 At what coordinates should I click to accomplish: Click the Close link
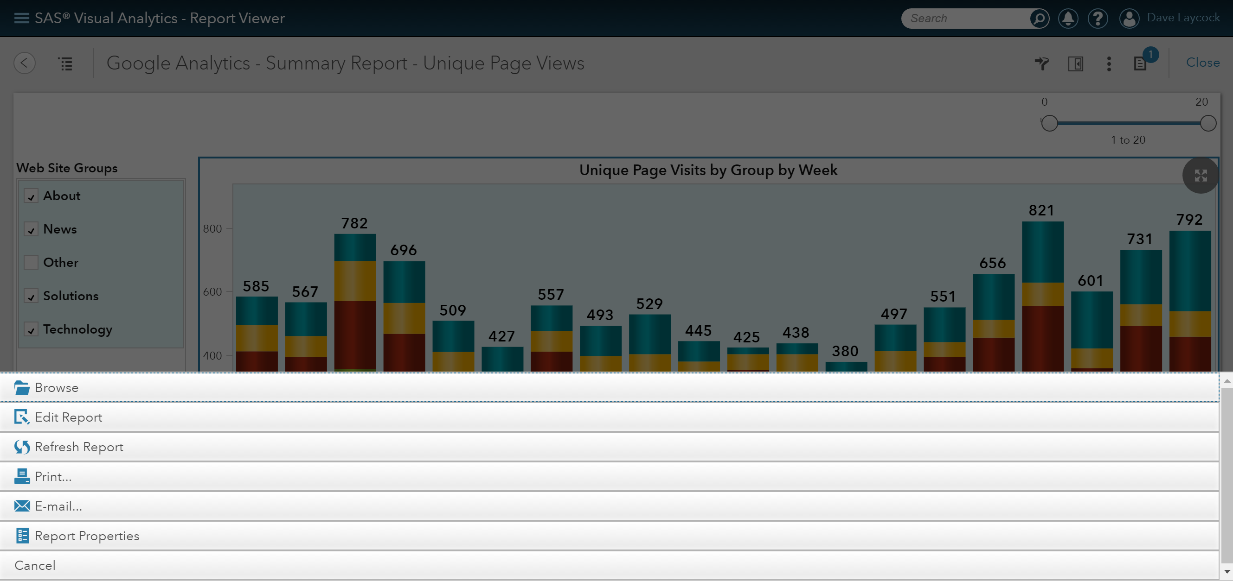point(1202,63)
